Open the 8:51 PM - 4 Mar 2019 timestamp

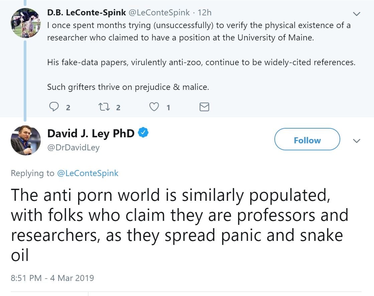52,278
